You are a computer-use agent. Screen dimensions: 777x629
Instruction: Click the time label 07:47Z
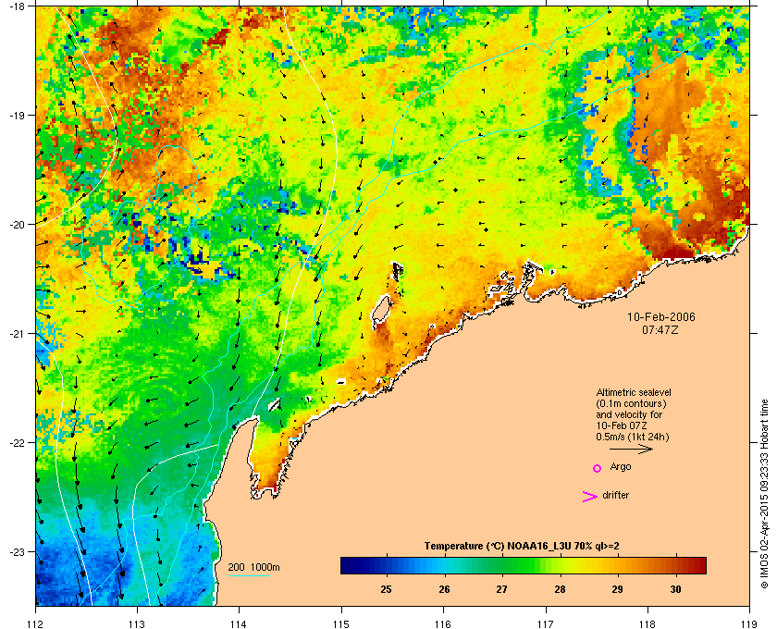click(x=660, y=329)
